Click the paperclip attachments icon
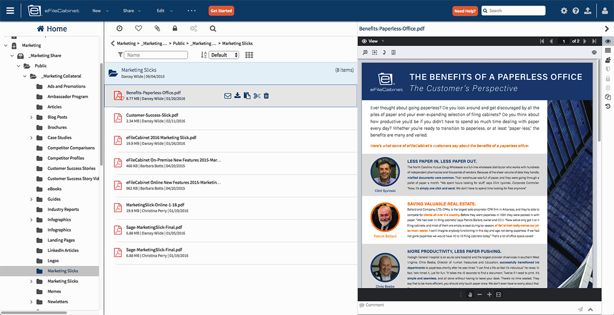This screenshot has width=614, height=315. click(157, 29)
